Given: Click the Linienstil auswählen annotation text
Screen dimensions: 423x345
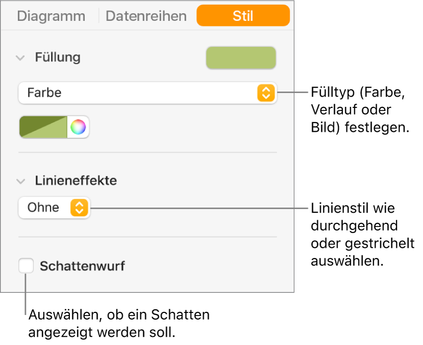Looking at the screenshot, I should coord(362,234).
